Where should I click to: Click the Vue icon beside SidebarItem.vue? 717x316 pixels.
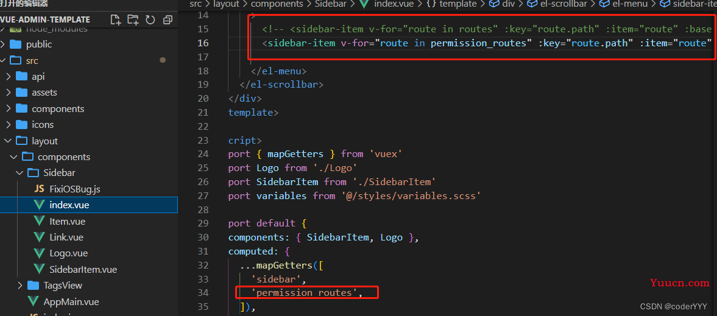tap(40, 269)
